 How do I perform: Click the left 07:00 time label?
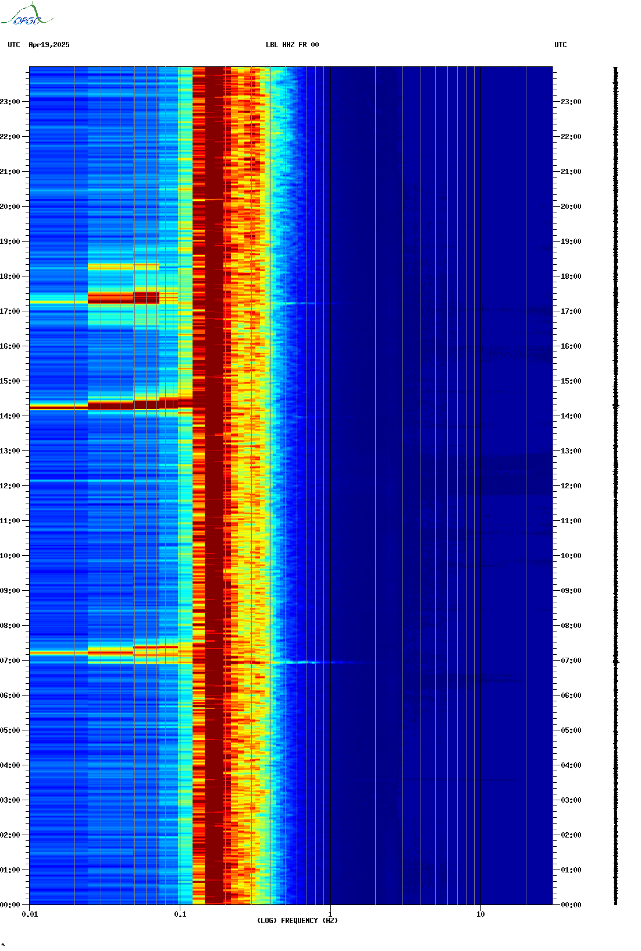(x=10, y=661)
